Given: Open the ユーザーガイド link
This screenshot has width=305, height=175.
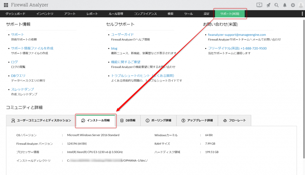Looking at the screenshot, I should pyautogui.click(x=122, y=35).
